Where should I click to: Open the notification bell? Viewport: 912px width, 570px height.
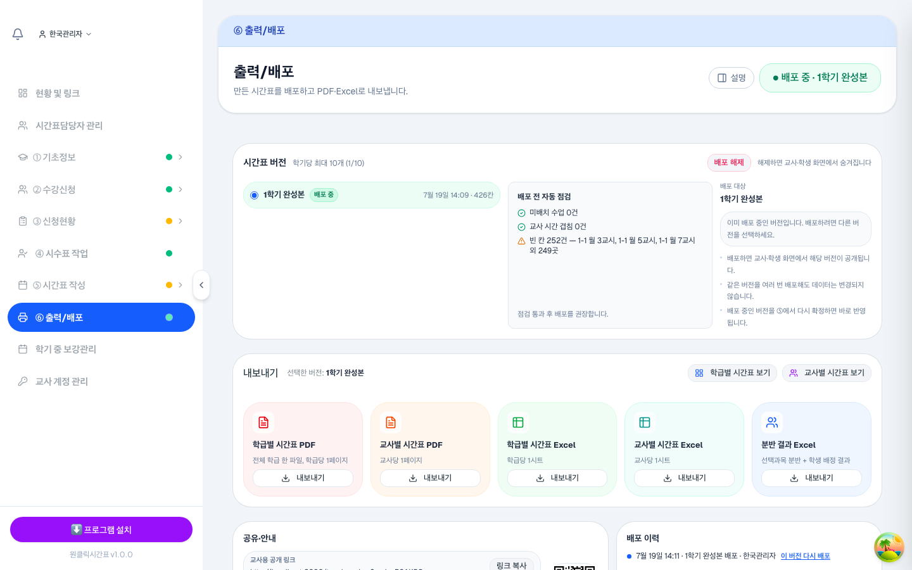tap(18, 34)
